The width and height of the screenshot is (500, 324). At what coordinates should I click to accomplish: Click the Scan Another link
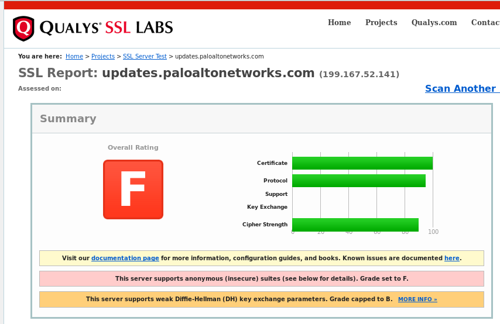coord(462,88)
